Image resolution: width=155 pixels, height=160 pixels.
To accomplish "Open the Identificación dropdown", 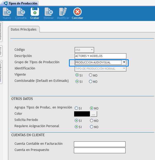I will click(x=124, y=69).
